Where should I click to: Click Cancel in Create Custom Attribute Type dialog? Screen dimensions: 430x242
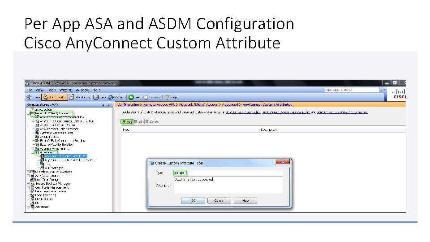tap(219, 201)
